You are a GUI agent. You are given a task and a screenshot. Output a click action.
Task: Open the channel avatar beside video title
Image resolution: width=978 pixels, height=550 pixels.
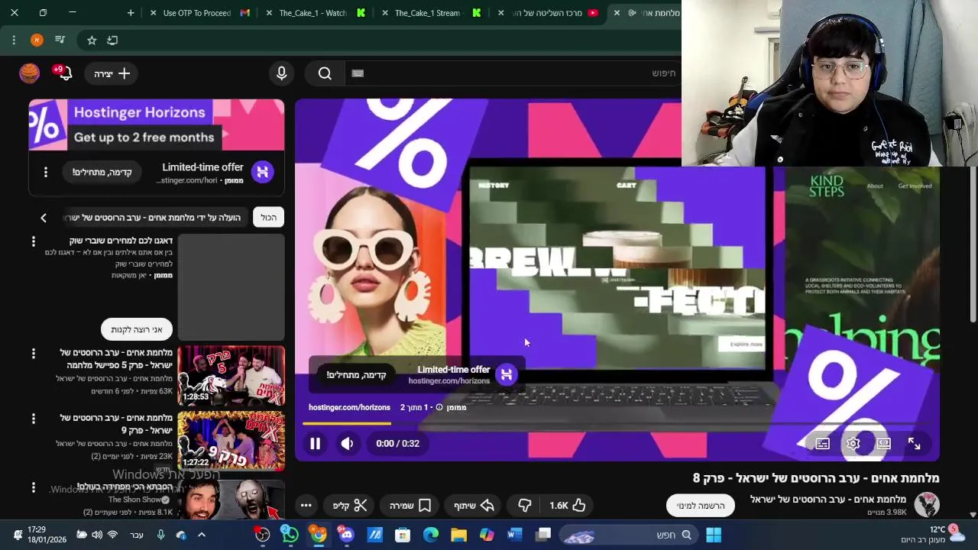(x=927, y=504)
